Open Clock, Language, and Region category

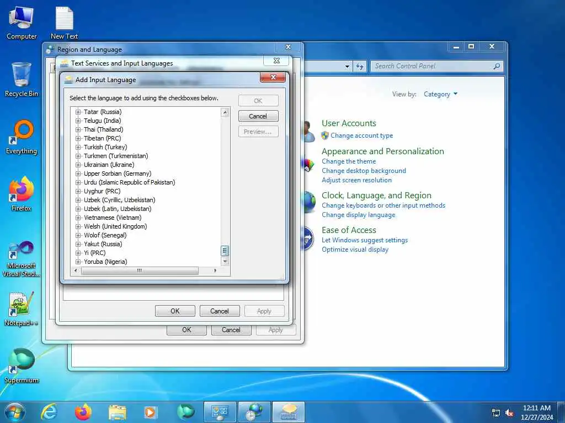pos(376,196)
